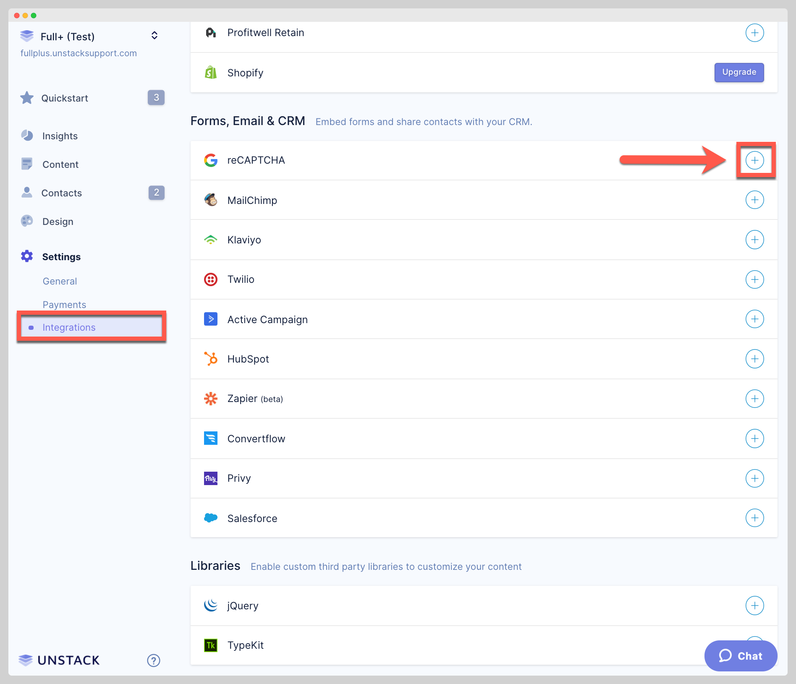Open the Integrations settings page

tap(69, 327)
